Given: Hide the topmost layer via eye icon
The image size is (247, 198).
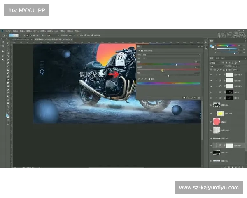Looking at the screenshot, I should tap(211, 75).
